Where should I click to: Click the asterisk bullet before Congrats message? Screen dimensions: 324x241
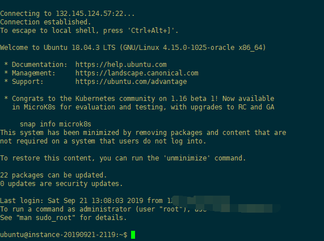coord(6,98)
